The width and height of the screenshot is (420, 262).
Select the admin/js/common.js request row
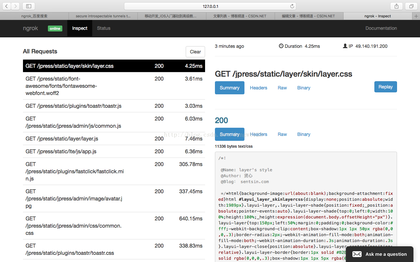(114, 122)
